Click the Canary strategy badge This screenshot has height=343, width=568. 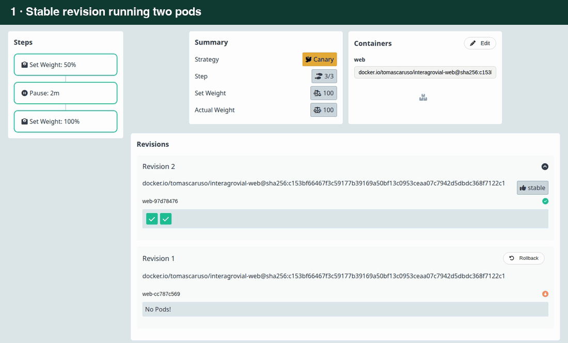click(320, 59)
